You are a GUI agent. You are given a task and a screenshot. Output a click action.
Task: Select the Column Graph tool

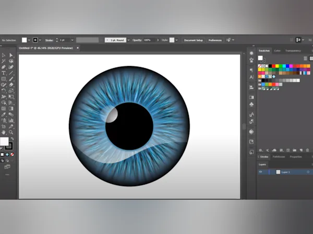[x=11, y=121]
